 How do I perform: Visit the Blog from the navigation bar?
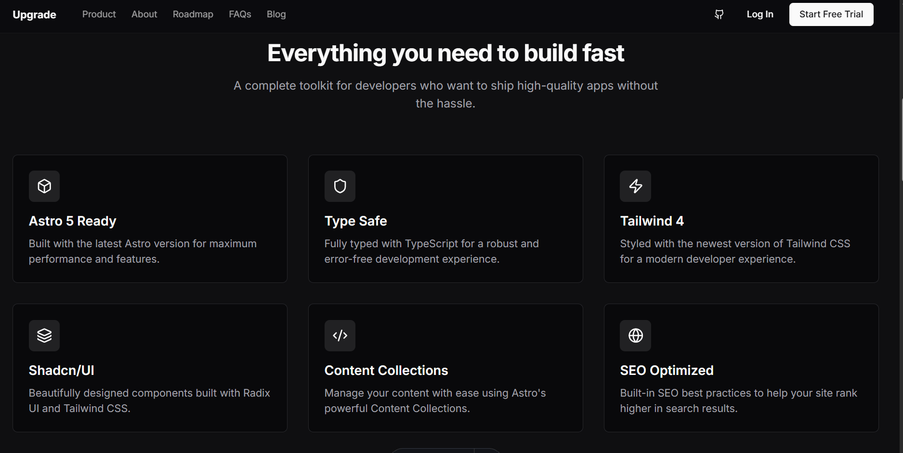click(276, 14)
